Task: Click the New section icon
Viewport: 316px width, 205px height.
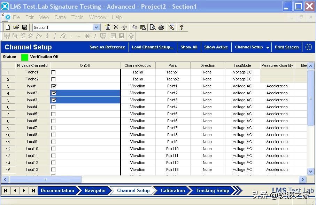Action: [x=108, y=27]
